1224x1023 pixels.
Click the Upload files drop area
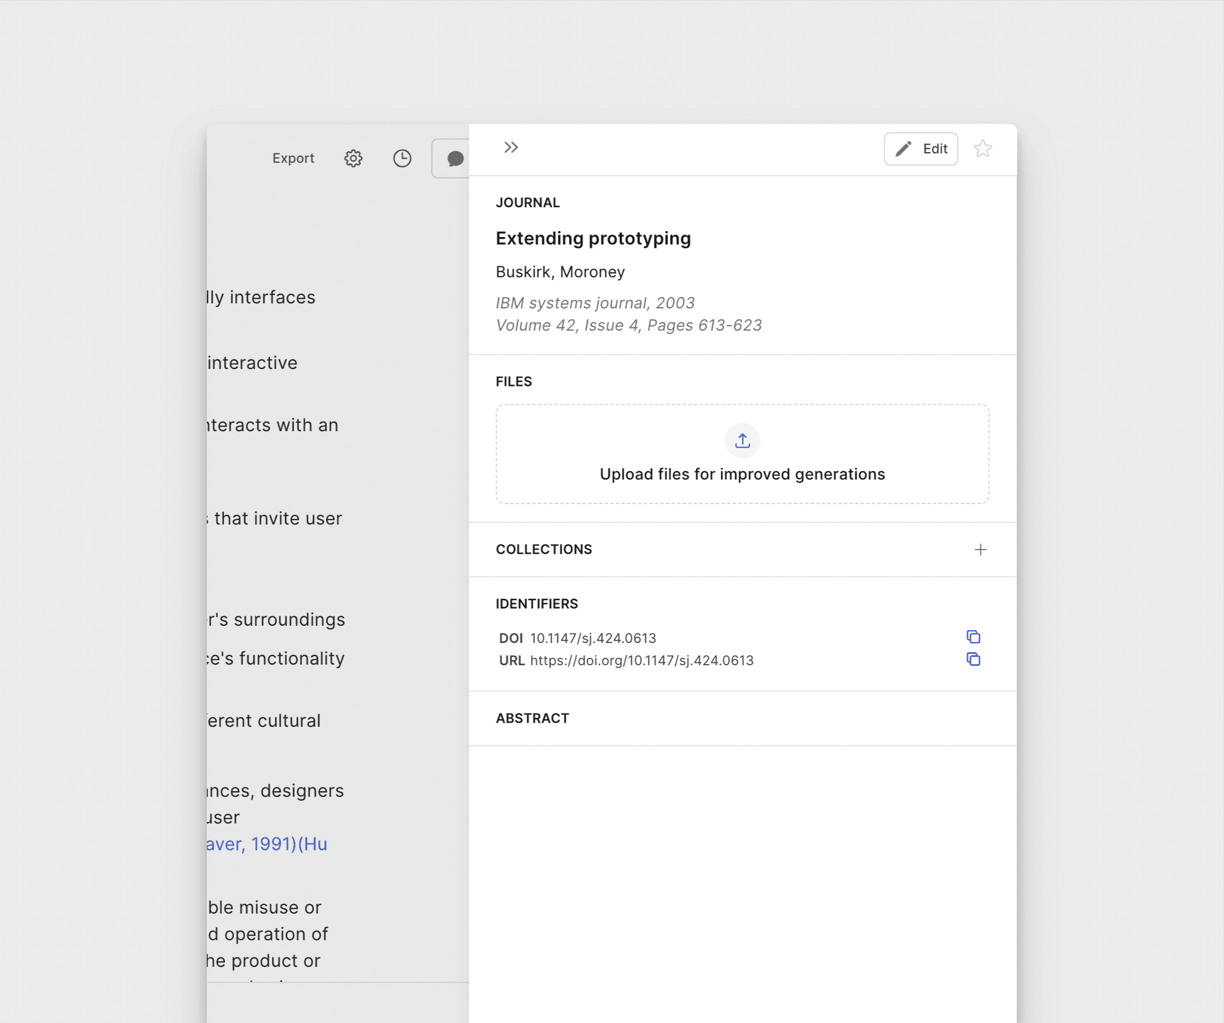742,454
